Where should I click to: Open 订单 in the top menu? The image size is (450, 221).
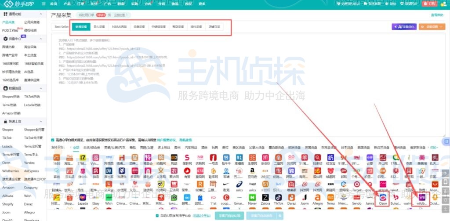click(x=81, y=4)
